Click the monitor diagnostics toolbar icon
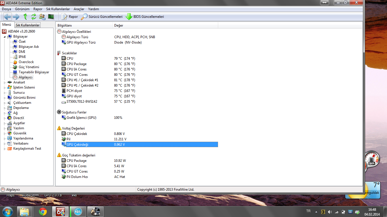The image size is (387, 217). point(51,16)
